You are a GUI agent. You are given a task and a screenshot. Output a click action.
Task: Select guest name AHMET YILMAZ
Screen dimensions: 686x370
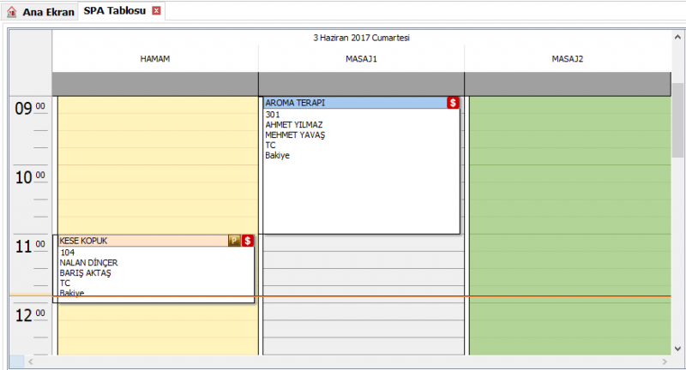(294, 125)
